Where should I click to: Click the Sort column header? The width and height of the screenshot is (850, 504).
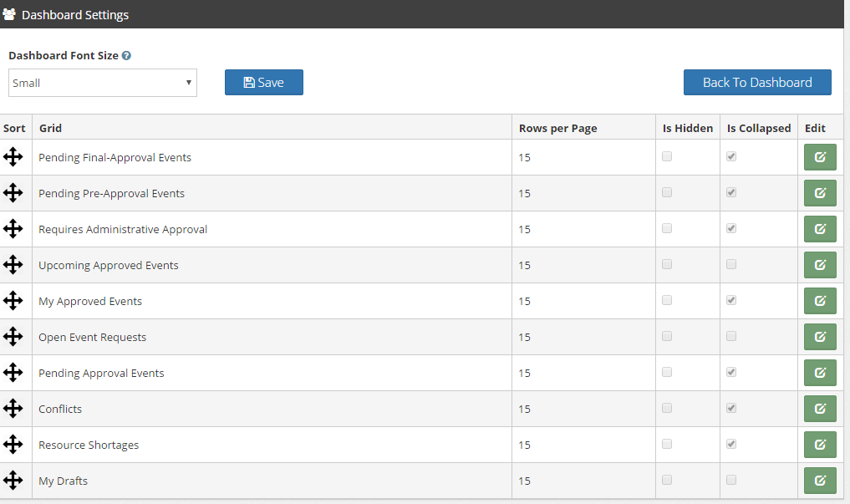point(14,128)
